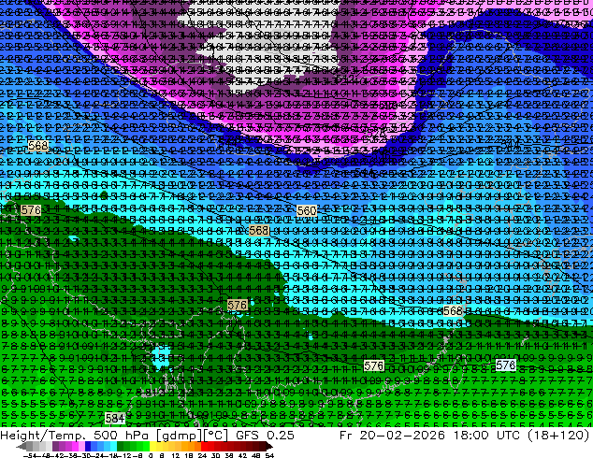Click the 560 contour height label
The height and width of the screenshot is (458, 593).
pyautogui.click(x=307, y=210)
